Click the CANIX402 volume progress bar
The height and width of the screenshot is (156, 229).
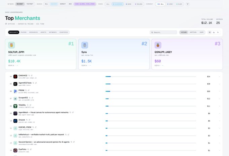pos(151,77)
